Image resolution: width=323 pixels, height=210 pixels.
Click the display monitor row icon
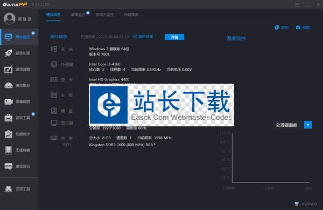point(54,123)
